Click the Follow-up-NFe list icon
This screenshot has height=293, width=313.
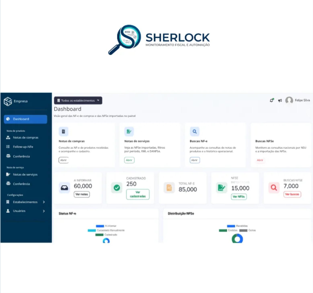(x=8, y=147)
